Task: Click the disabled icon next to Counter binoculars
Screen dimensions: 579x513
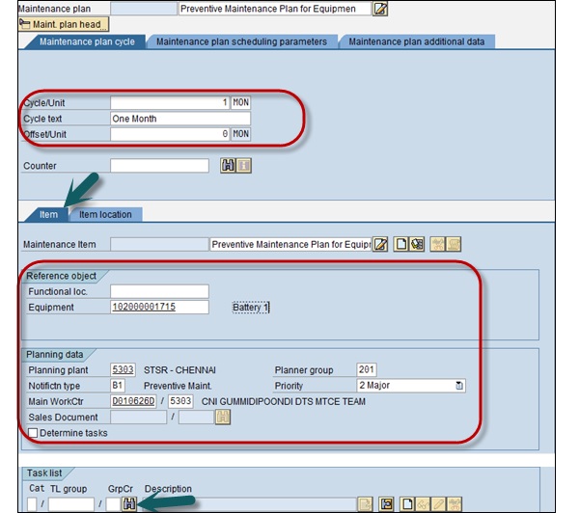Action: (x=244, y=165)
